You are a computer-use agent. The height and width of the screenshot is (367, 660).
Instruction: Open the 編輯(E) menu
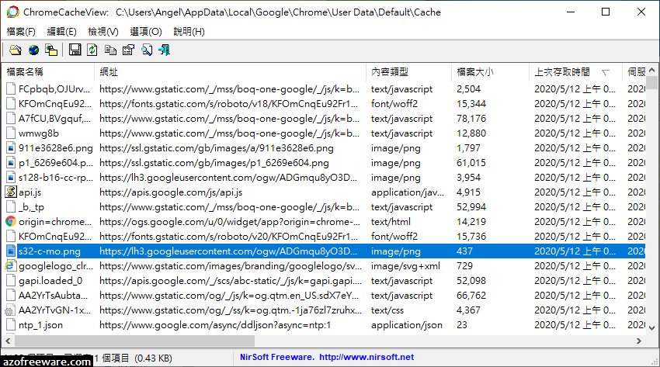61,32
